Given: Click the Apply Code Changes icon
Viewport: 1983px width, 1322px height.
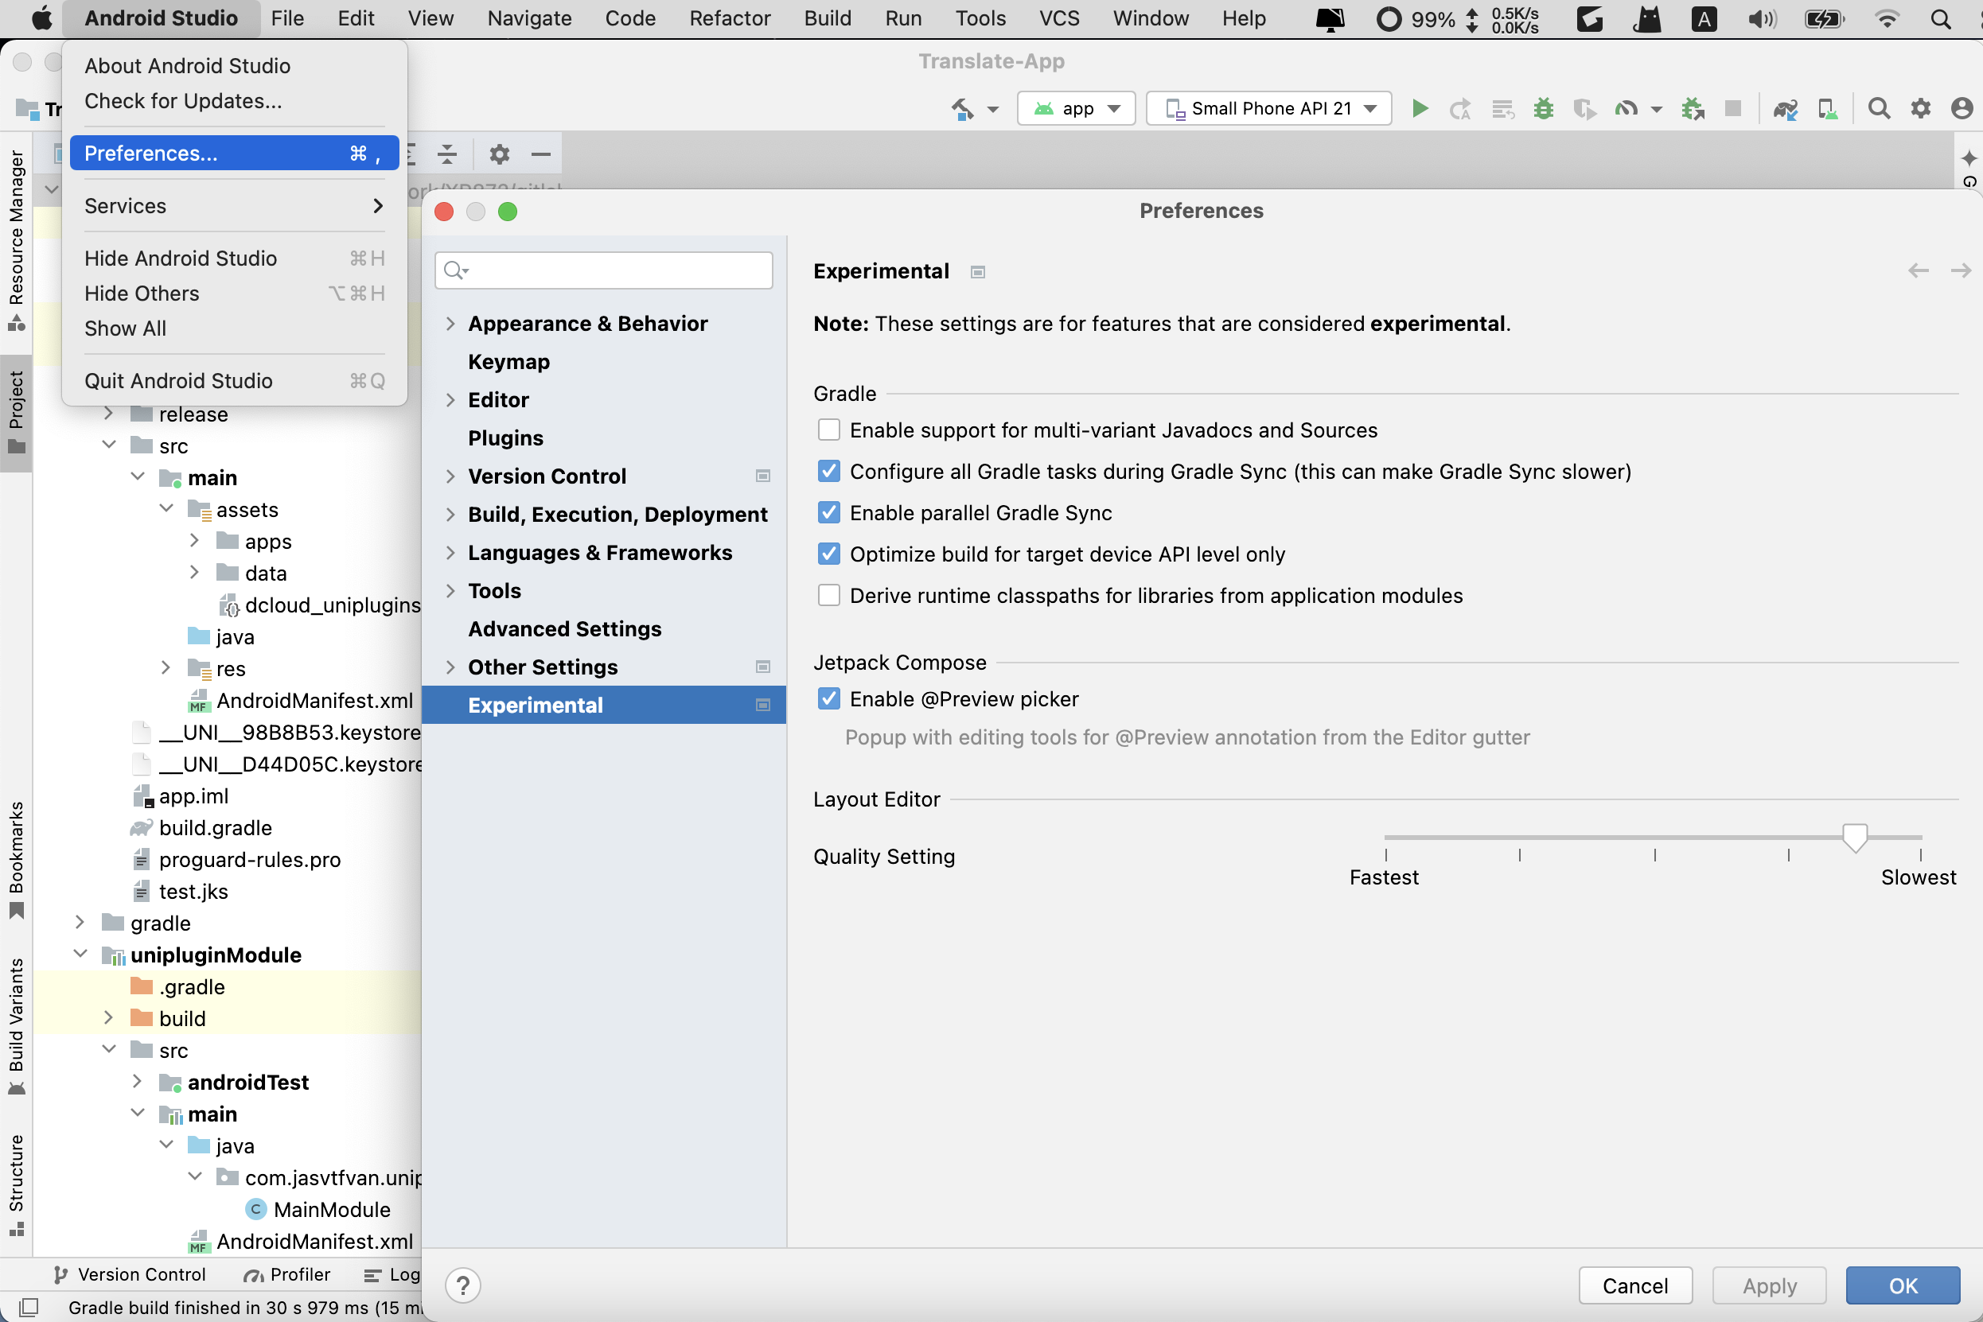Looking at the screenshot, I should [1502, 108].
